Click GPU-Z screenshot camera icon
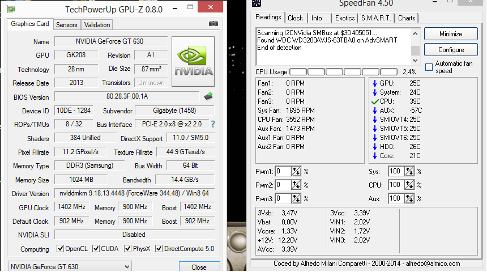487x272 pixels. (213, 24)
